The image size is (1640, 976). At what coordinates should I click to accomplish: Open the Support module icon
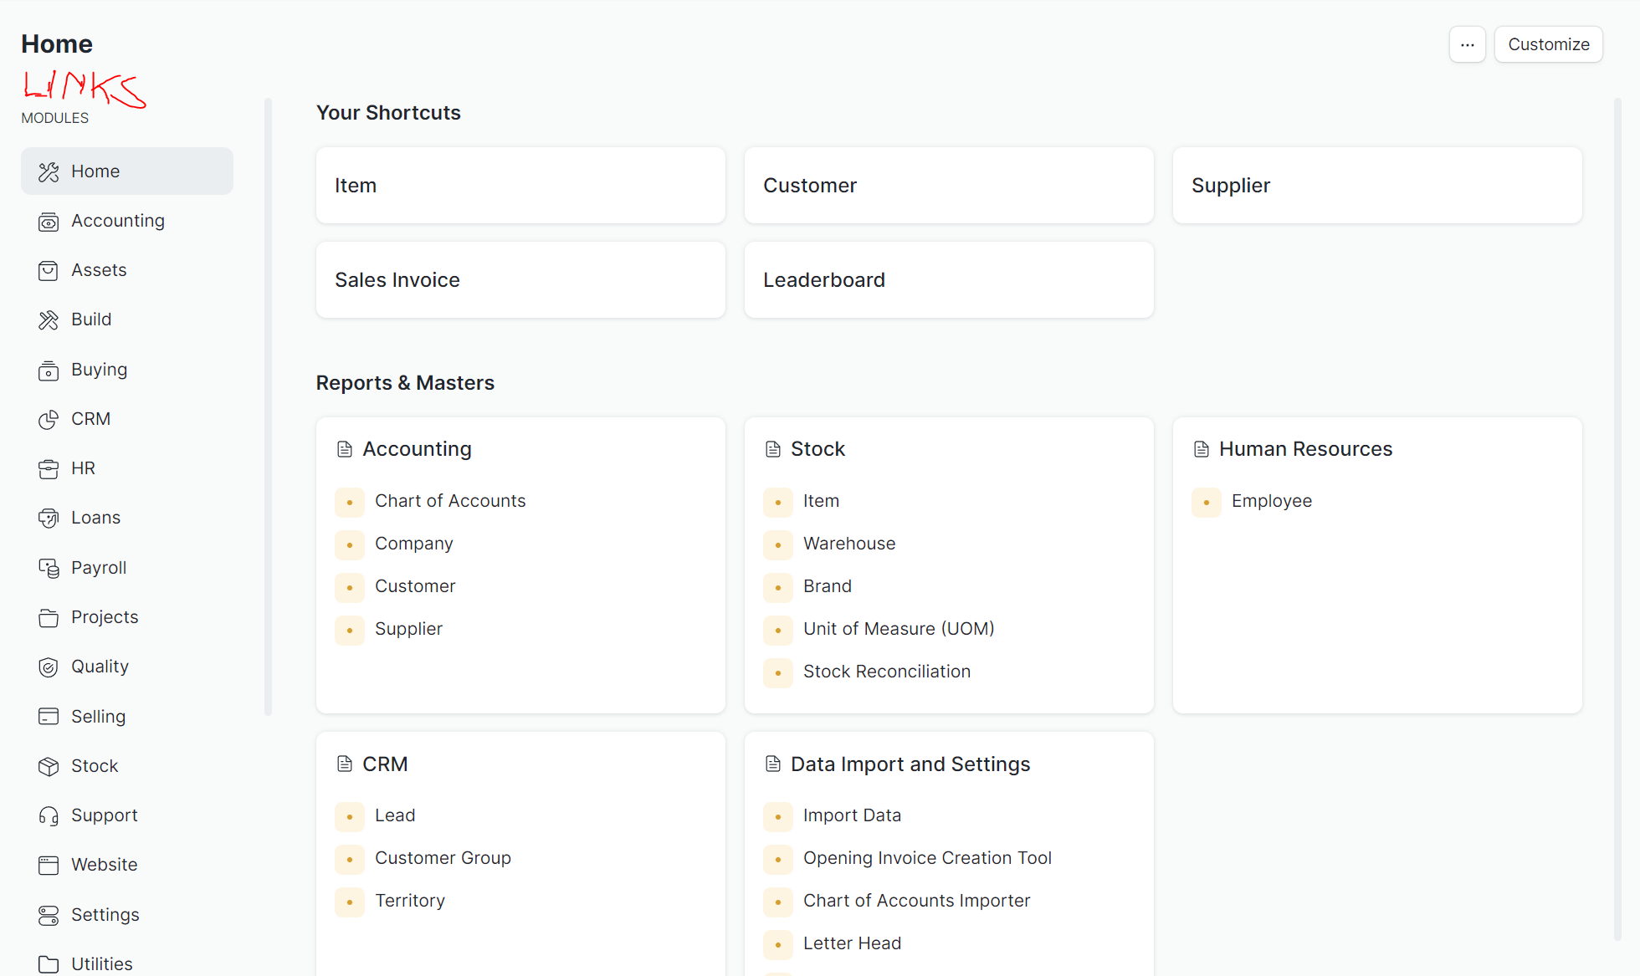49,815
